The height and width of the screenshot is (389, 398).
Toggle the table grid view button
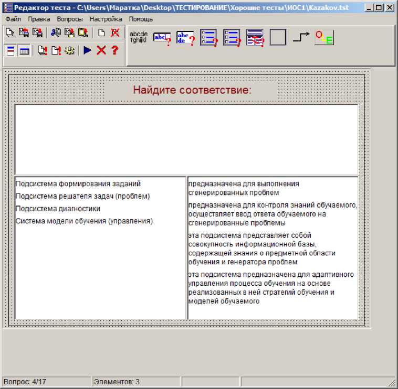24,51
